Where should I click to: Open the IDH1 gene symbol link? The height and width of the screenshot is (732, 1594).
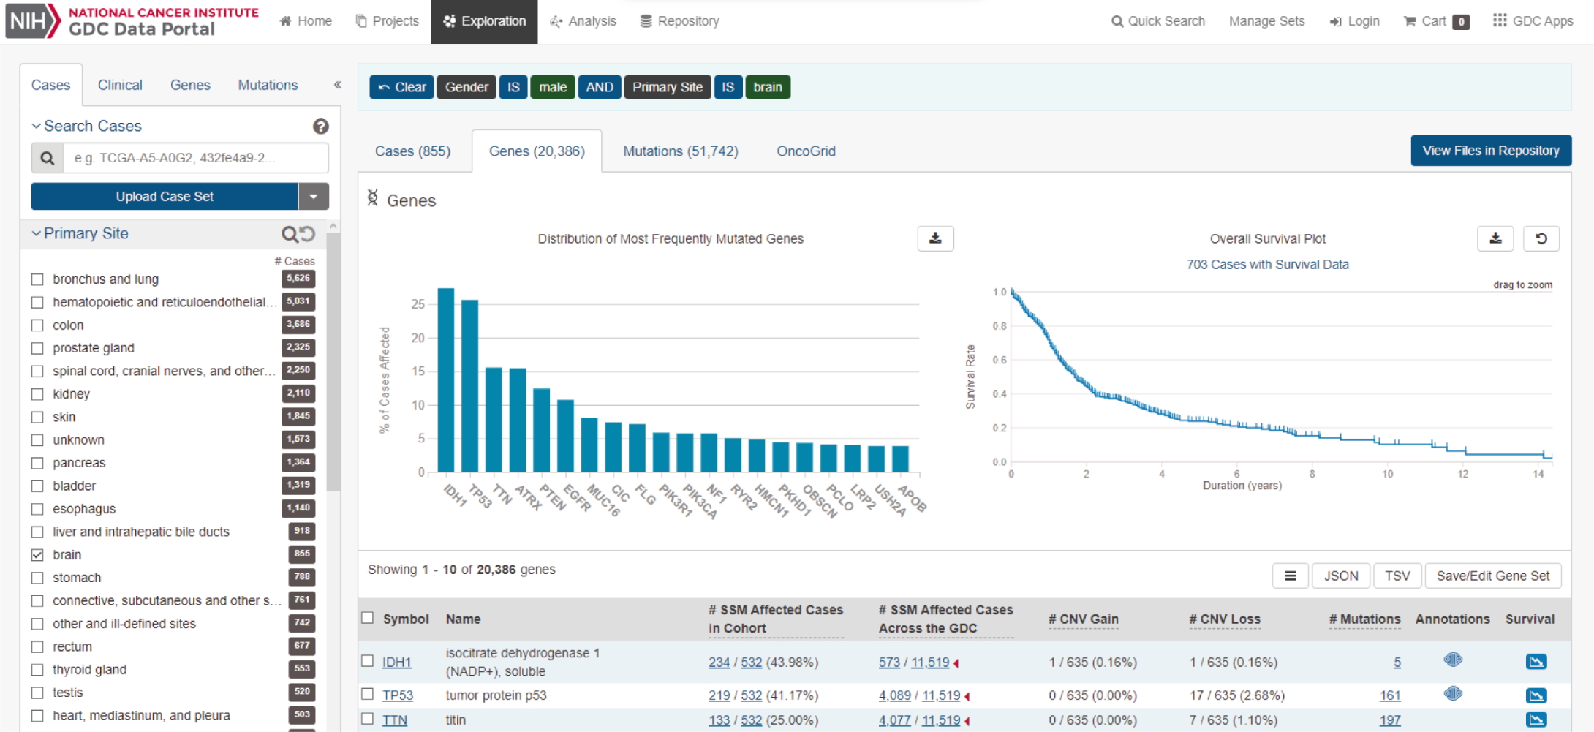[396, 663]
